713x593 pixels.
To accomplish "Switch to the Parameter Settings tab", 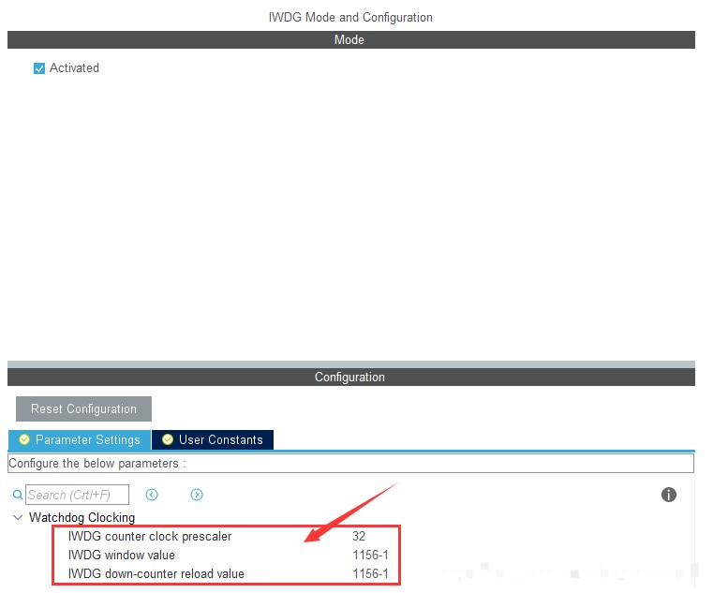I will click(80, 439).
